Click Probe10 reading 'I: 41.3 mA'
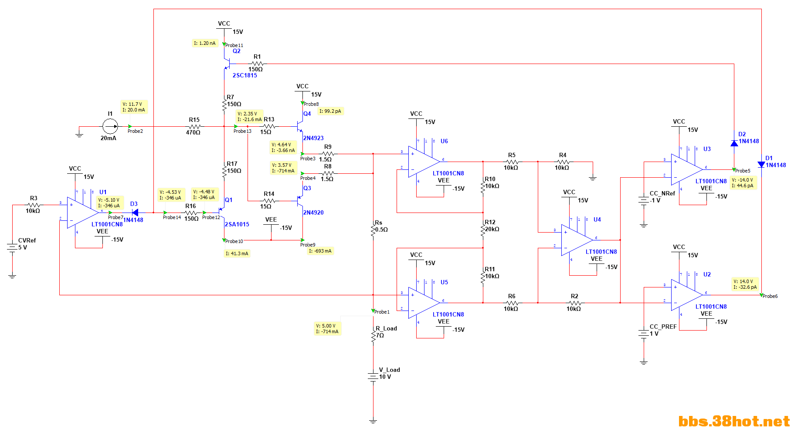The image size is (791, 429). point(237,253)
